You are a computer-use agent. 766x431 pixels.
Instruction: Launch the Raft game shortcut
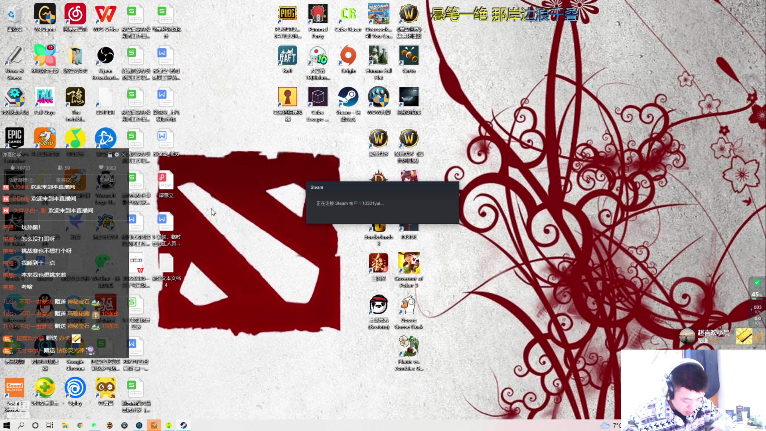(288, 59)
